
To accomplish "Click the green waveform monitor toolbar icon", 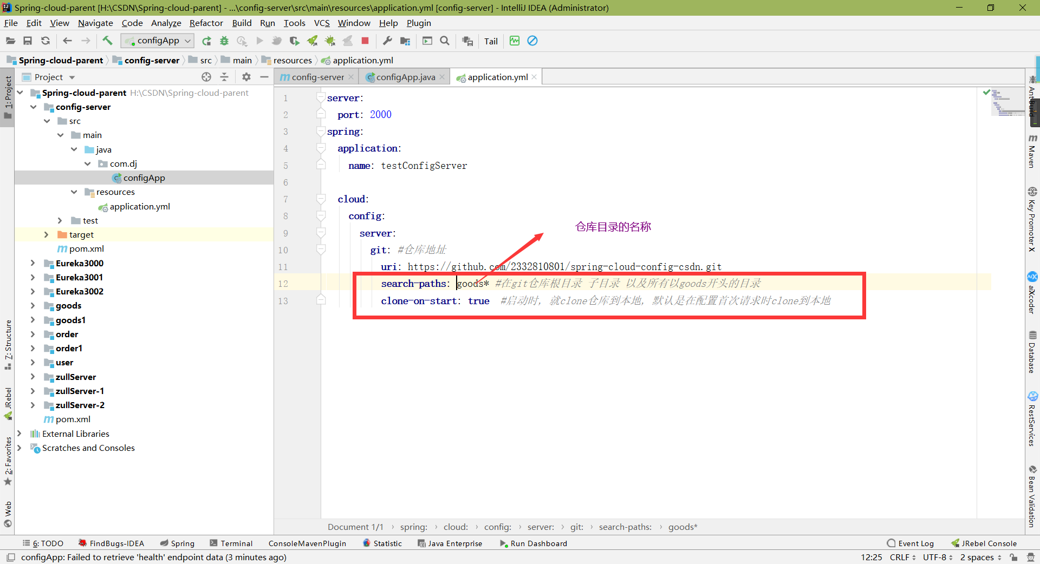I will pyautogui.click(x=515, y=41).
